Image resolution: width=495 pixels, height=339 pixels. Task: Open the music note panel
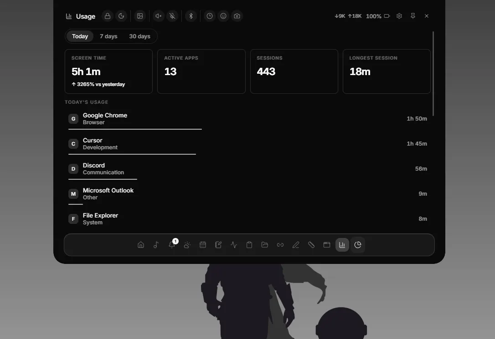coord(156,245)
